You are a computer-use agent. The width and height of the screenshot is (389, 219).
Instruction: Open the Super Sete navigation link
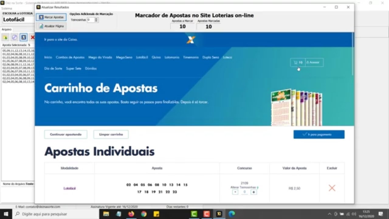coord(74,68)
